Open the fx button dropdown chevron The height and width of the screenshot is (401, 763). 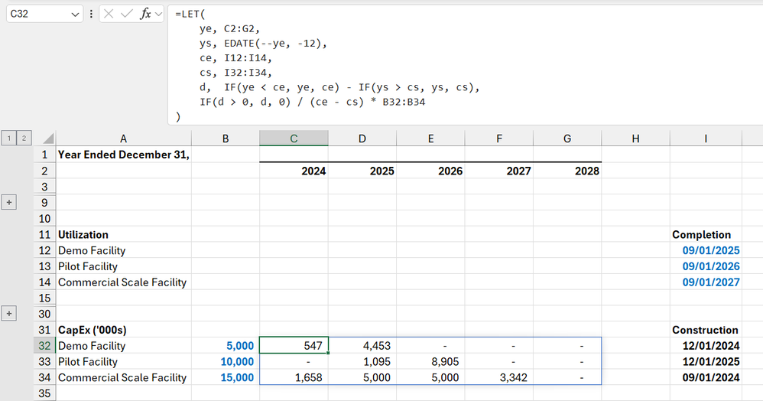tap(158, 14)
